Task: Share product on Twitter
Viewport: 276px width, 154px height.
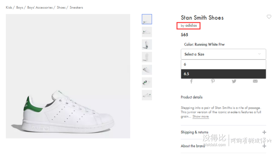Action: [234, 81]
